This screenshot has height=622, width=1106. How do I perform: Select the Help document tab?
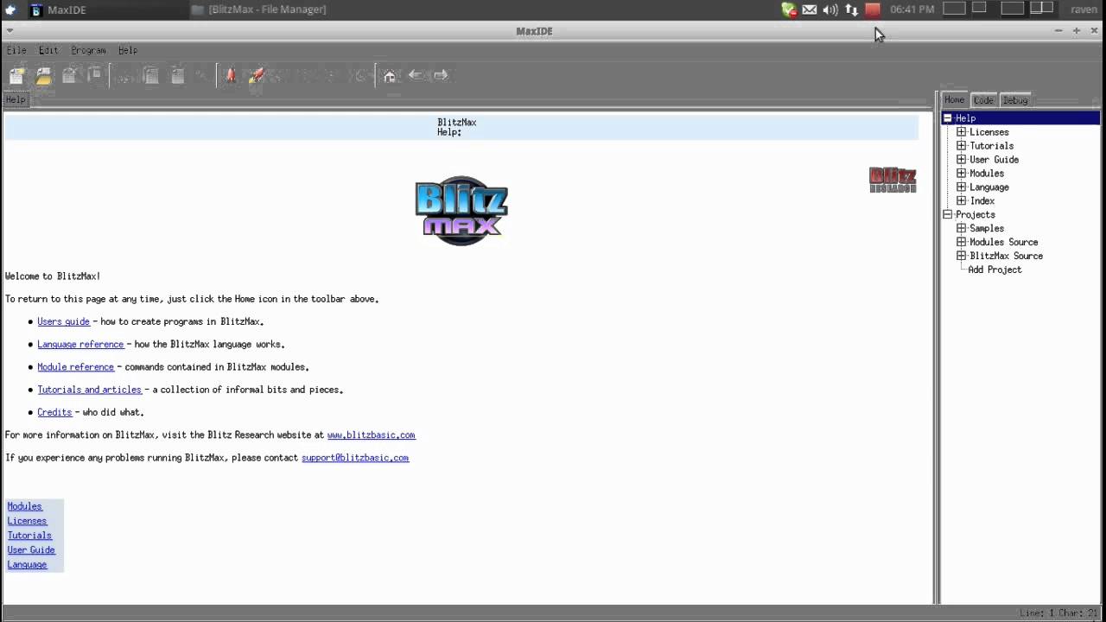coord(16,99)
